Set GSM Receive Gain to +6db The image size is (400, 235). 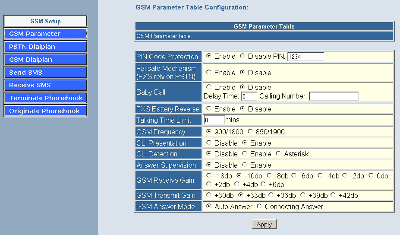tap(263, 184)
